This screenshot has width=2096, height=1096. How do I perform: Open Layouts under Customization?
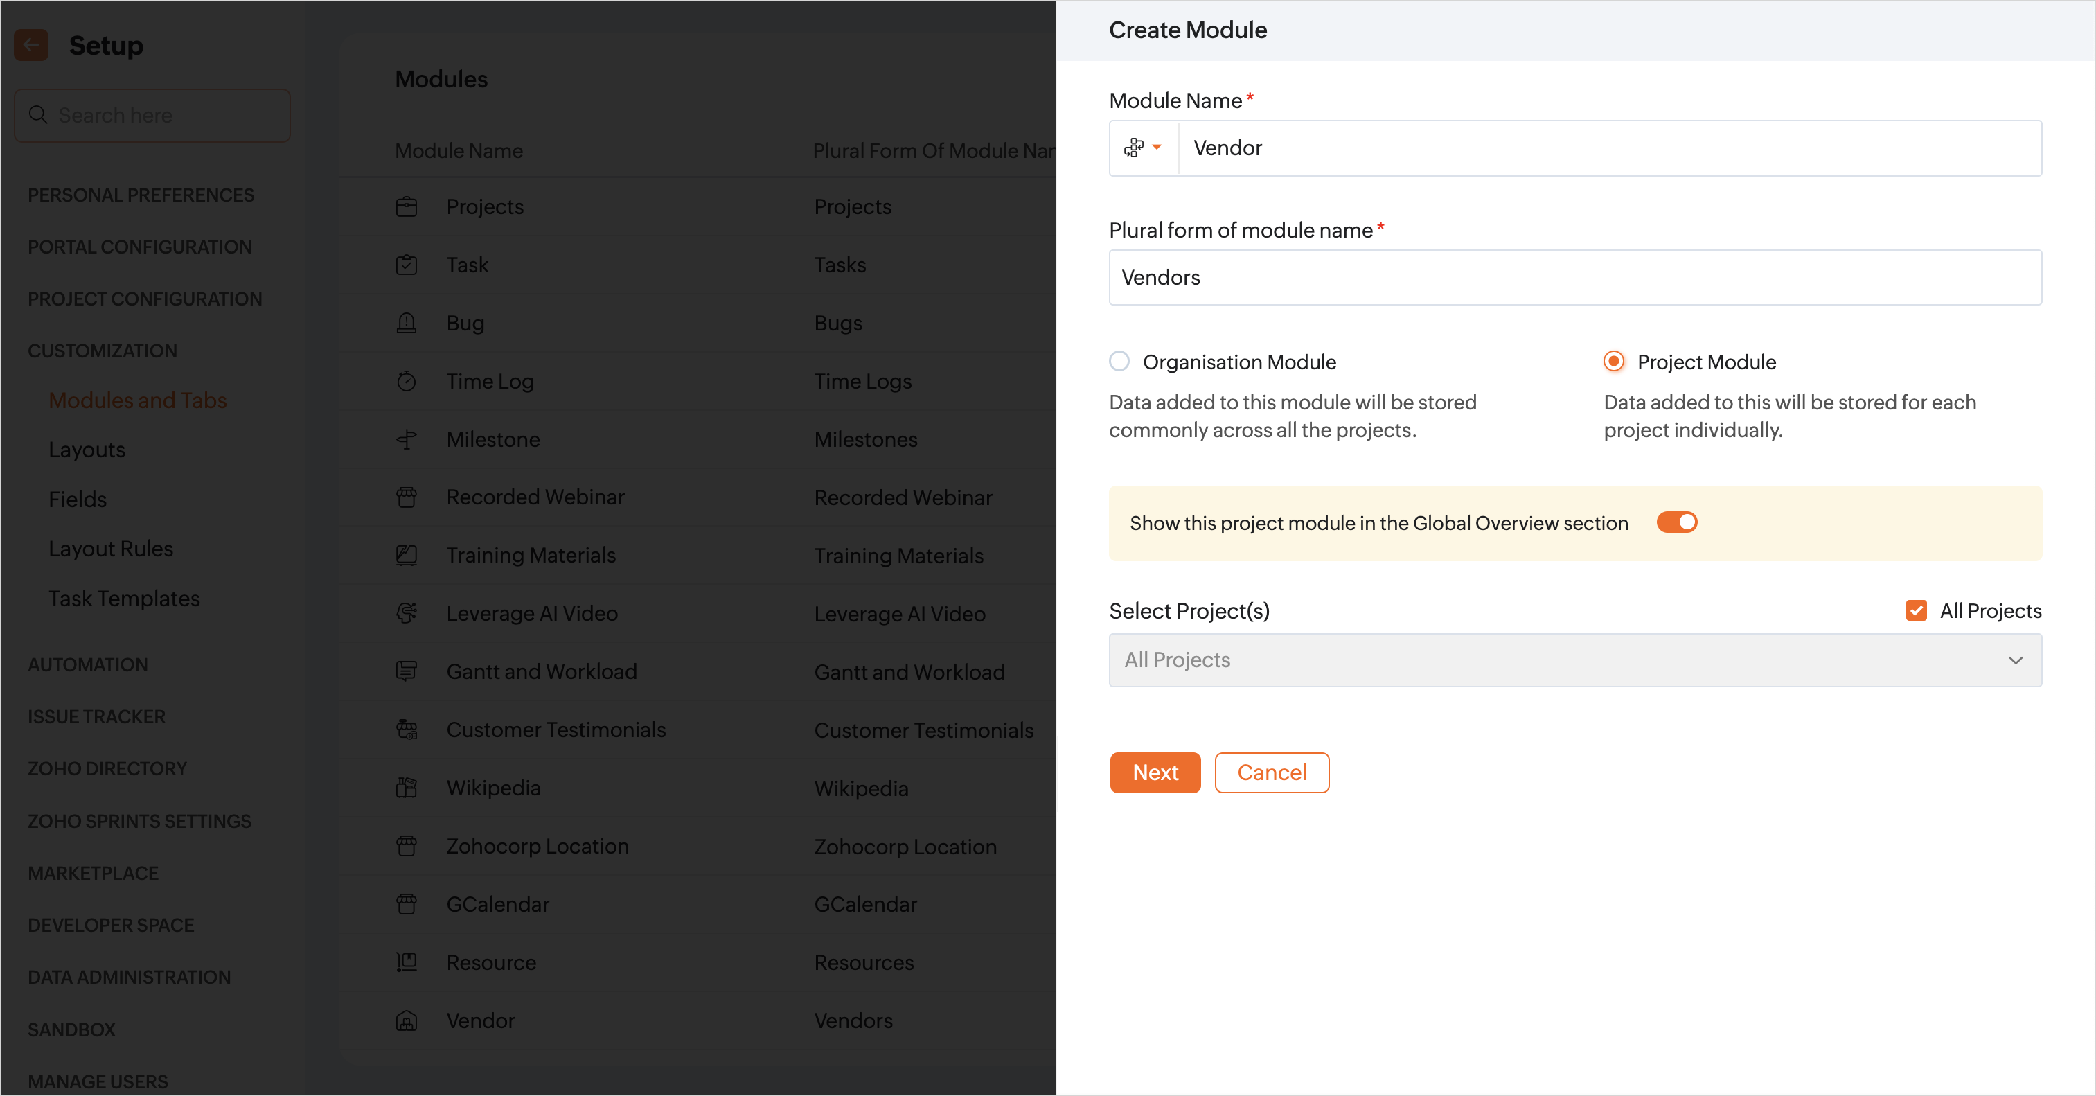click(x=87, y=450)
